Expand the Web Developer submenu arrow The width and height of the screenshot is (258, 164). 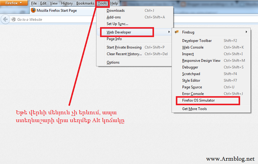[x=169, y=32]
